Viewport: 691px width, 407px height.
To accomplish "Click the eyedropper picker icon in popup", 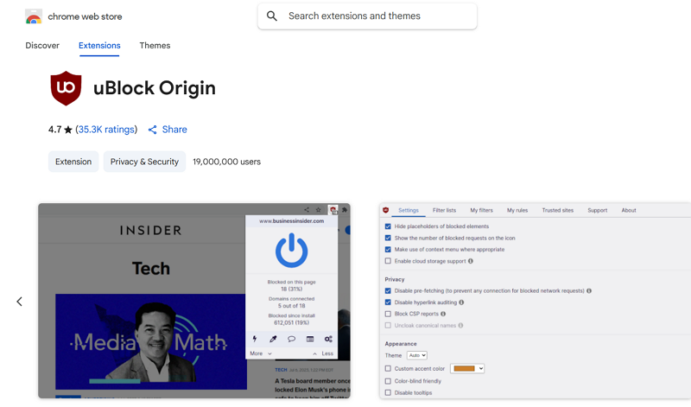I will [x=273, y=339].
